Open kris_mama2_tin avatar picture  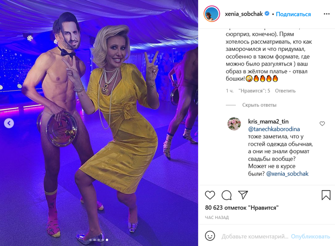(x=234, y=124)
